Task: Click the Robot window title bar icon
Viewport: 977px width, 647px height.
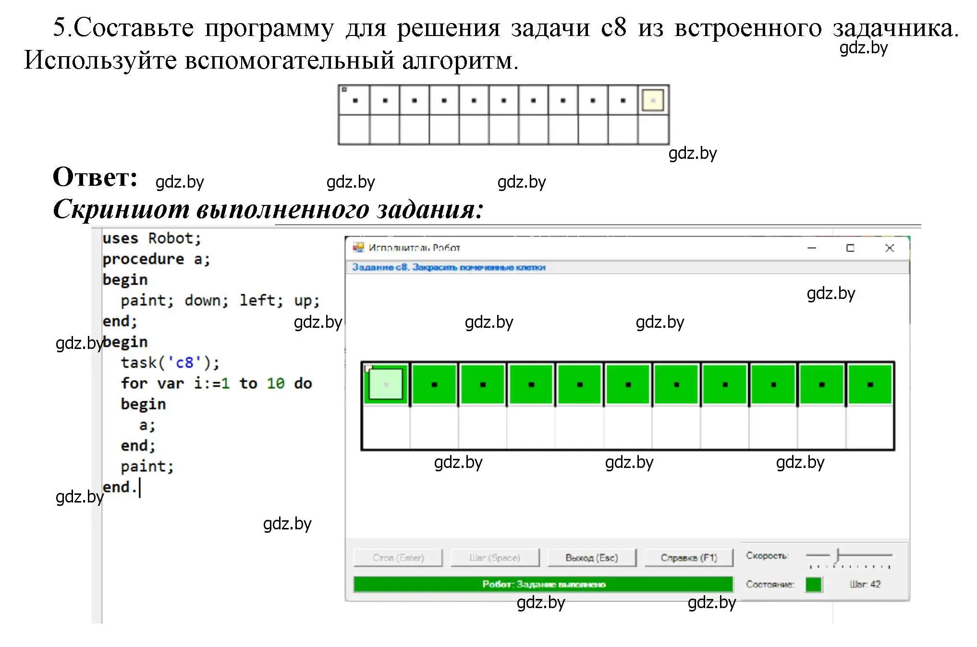Action: click(x=358, y=248)
